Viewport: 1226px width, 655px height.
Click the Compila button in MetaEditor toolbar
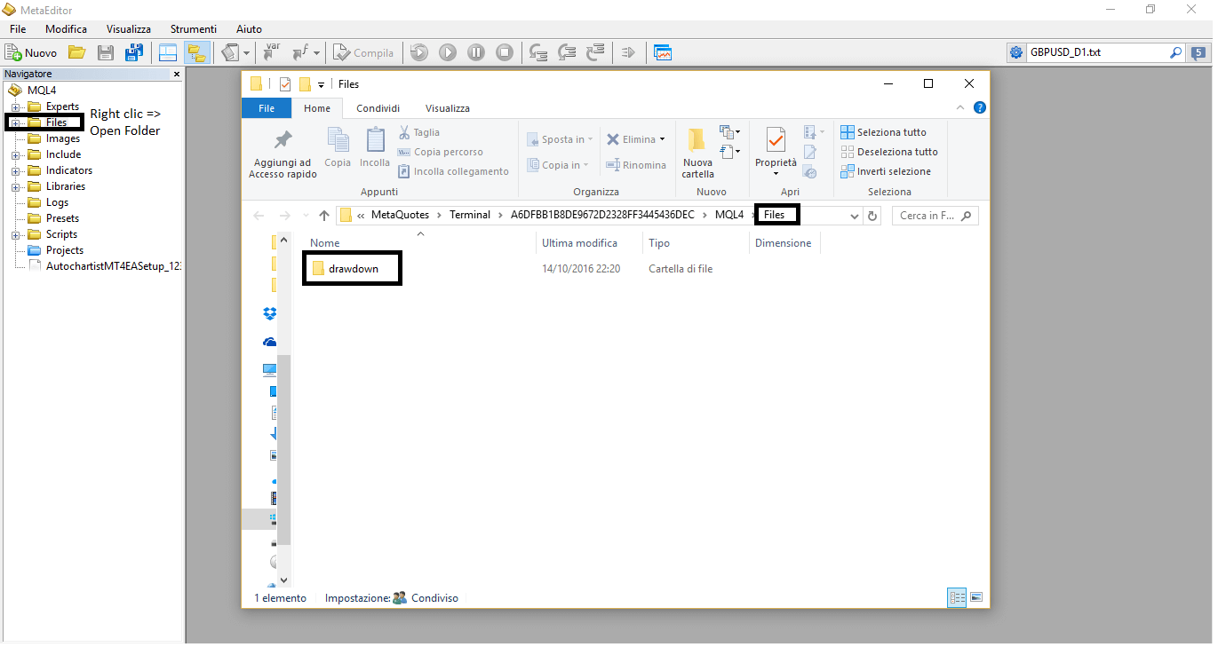pos(363,52)
